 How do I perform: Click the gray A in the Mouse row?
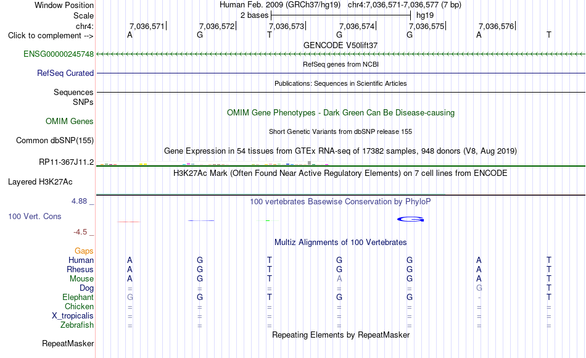tap(339, 279)
